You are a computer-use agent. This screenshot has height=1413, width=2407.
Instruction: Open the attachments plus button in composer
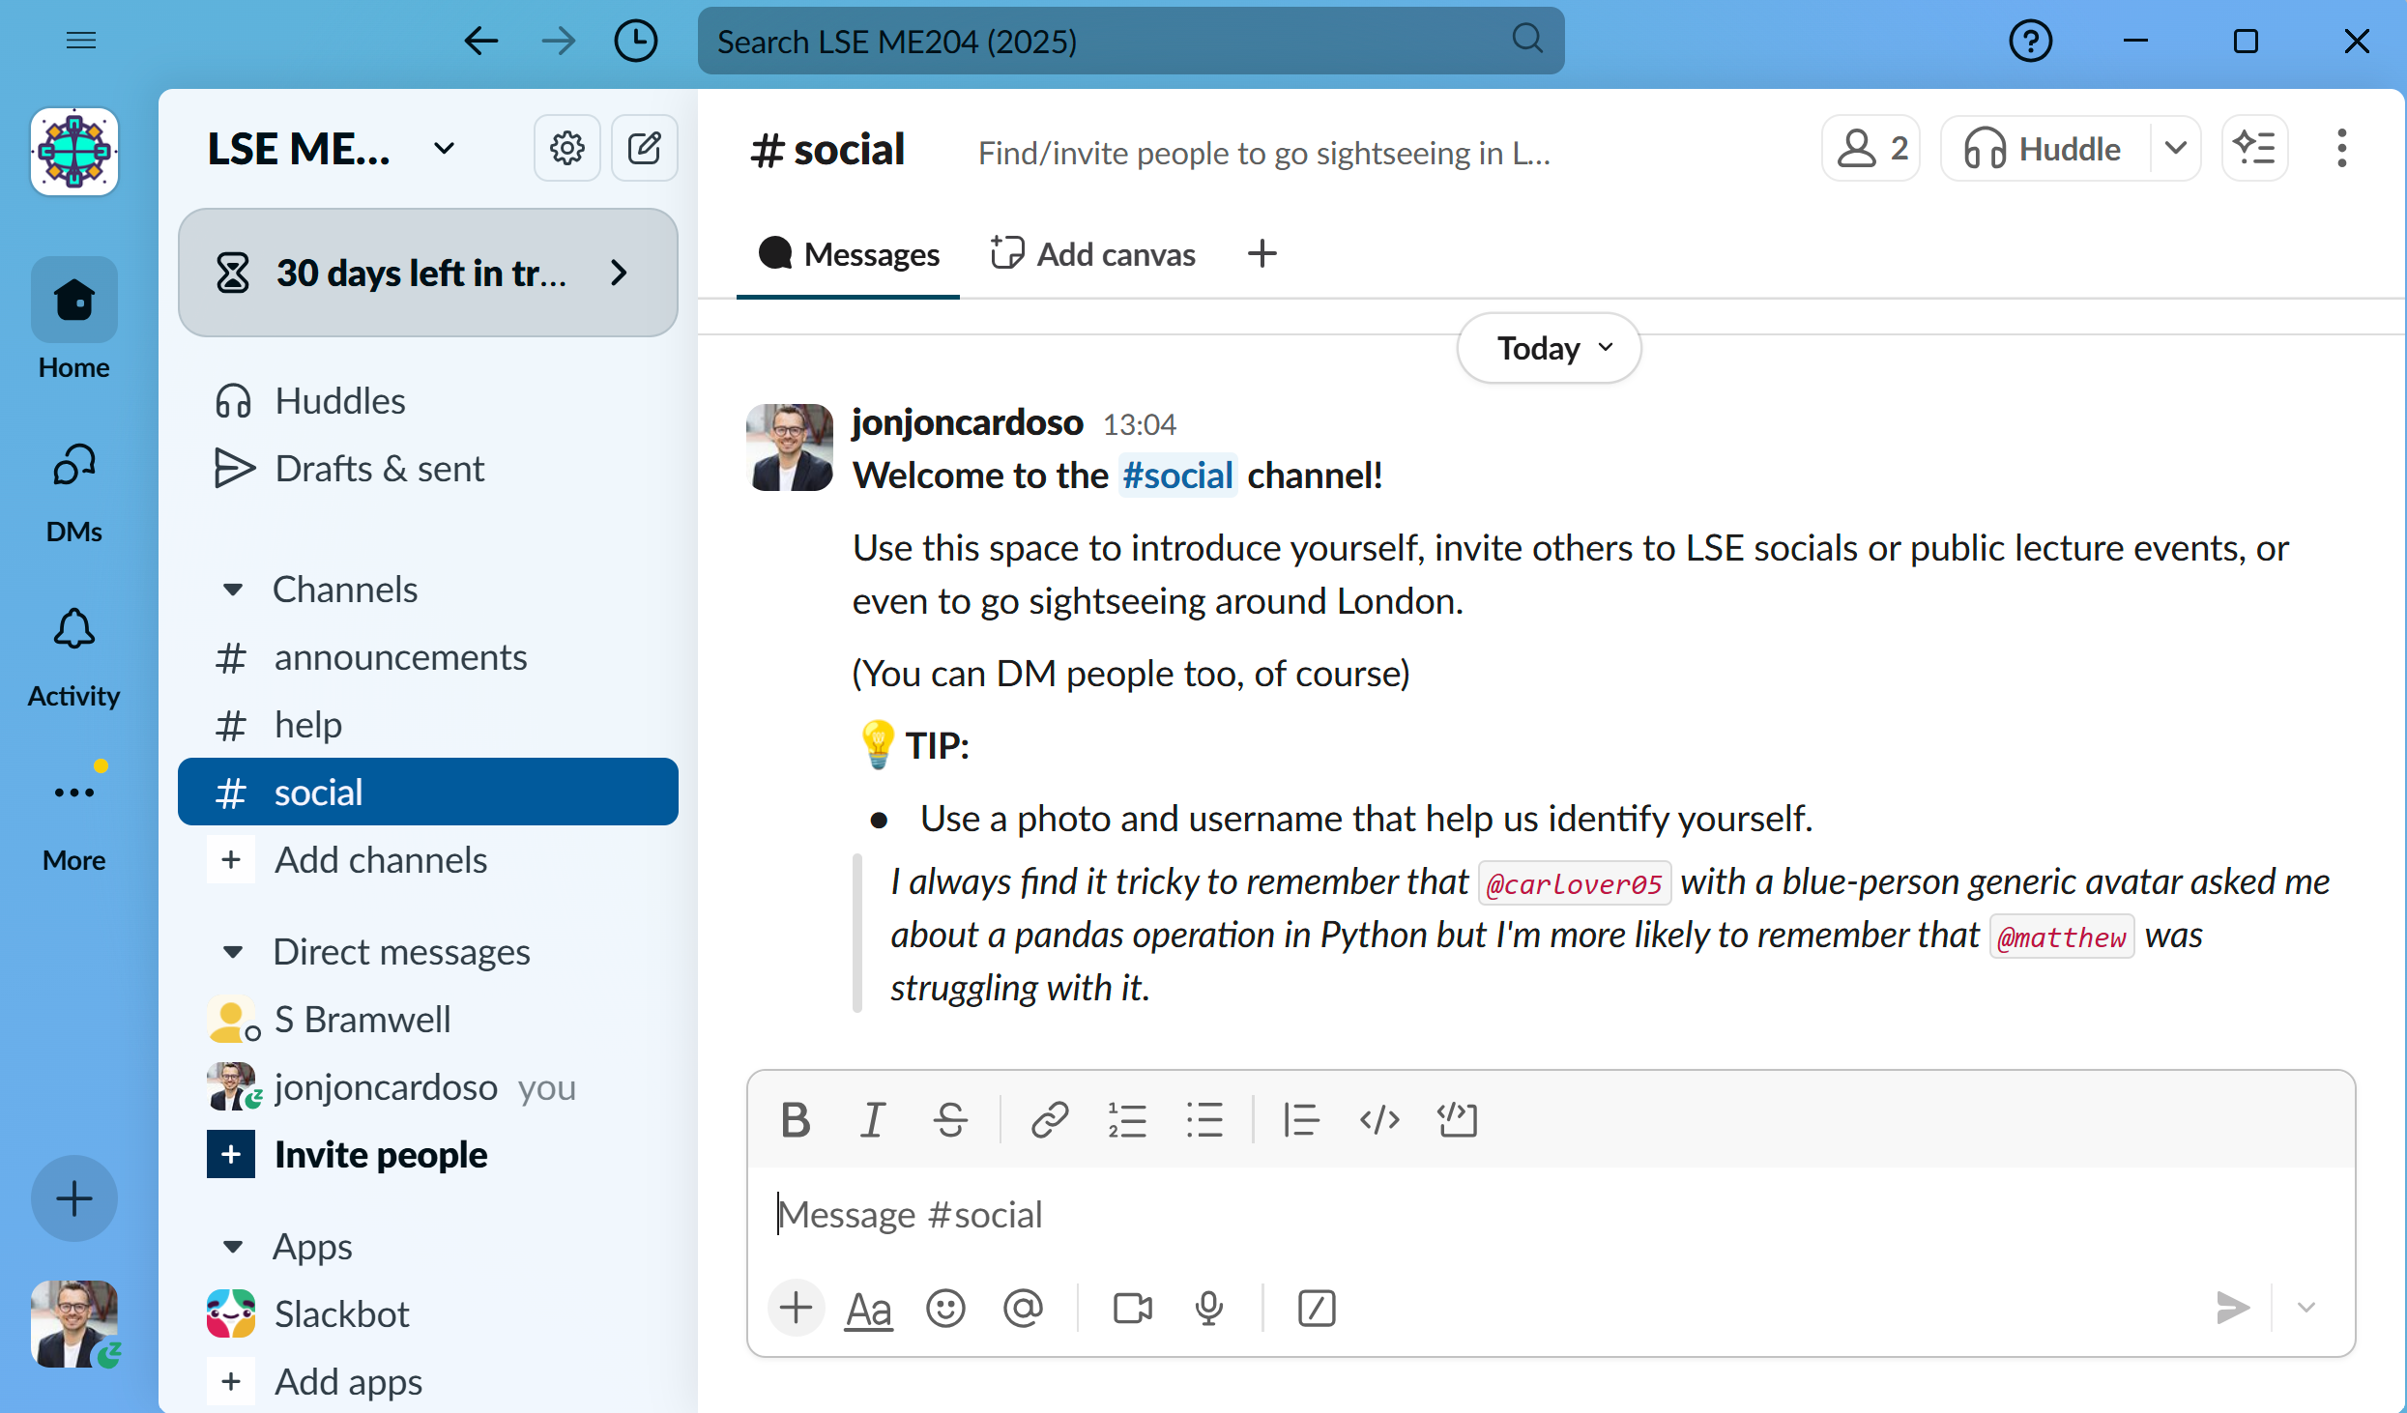(796, 1308)
